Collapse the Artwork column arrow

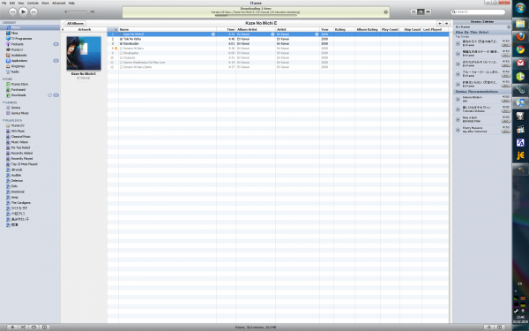63,29
